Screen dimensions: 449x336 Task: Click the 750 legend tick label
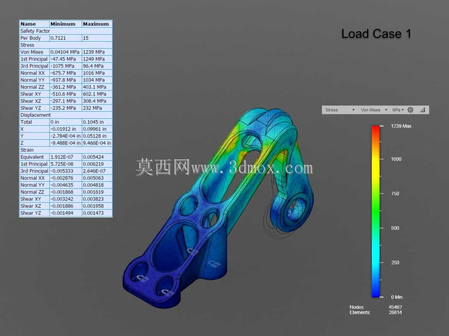(x=395, y=194)
